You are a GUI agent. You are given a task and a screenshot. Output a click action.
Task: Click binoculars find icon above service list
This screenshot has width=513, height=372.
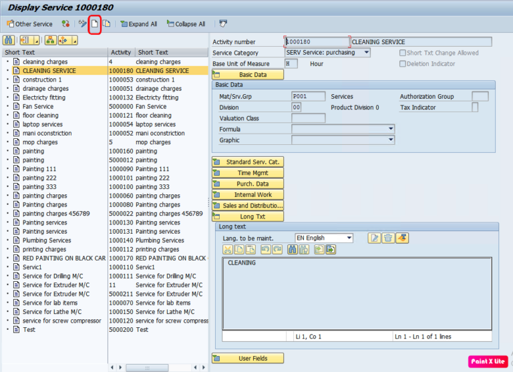[9, 40]
